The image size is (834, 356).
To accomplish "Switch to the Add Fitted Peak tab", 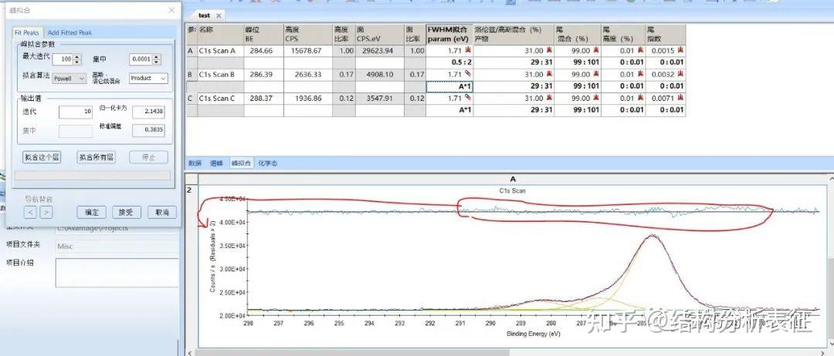I will [x=69, y=32].
